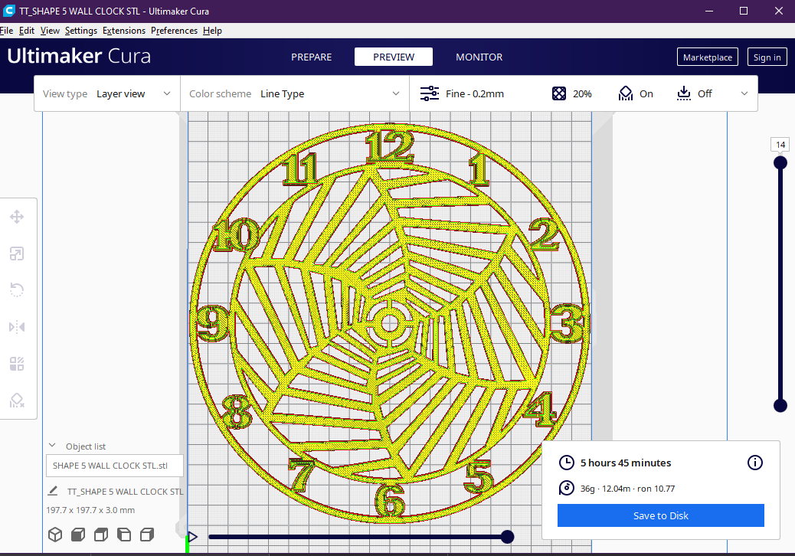Viewport: 795px width, 556px height.
Task: Switch to the PREVIEW stage
Action: pos(394,57)
